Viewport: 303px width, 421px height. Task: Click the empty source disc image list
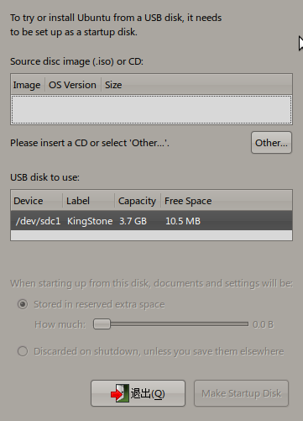[151, 109]
